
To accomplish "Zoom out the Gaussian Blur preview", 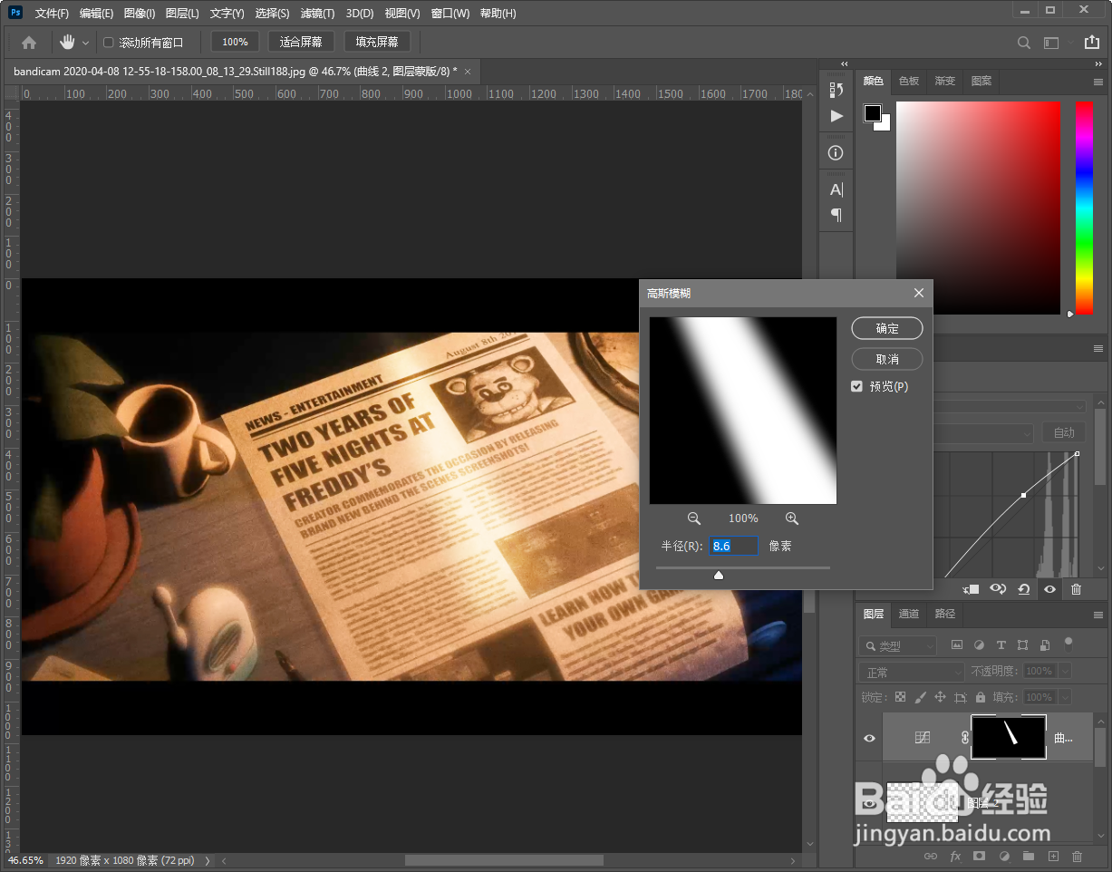I will click(x=694, y=518).
